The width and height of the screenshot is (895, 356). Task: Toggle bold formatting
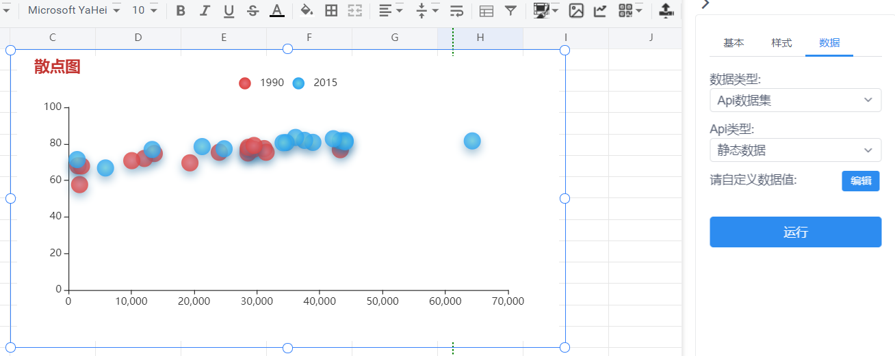coord(181,11)
